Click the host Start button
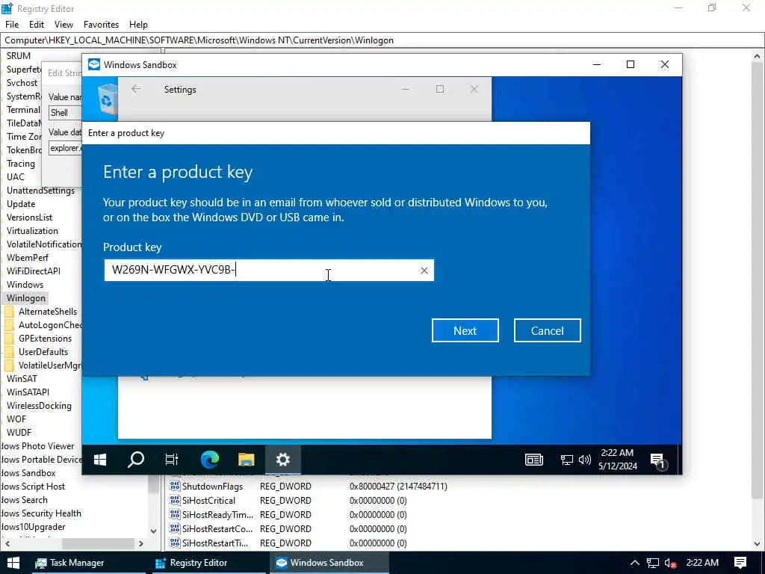 pyautogui.click(x=13, y=563)
